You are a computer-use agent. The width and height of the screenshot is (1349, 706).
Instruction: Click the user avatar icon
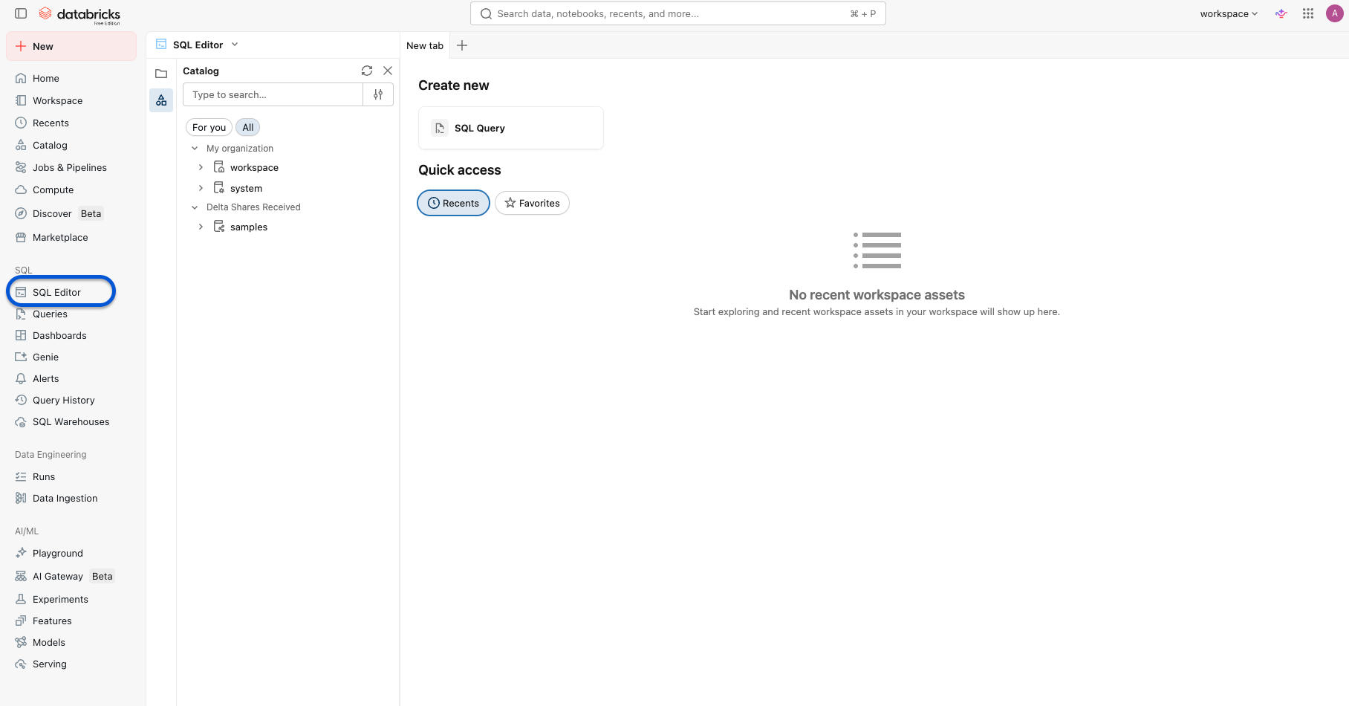(1334, 13)
